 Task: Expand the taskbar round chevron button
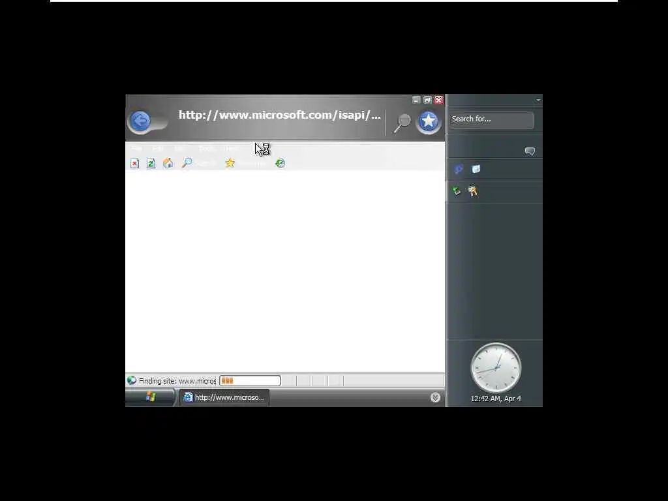pos(435,397)
